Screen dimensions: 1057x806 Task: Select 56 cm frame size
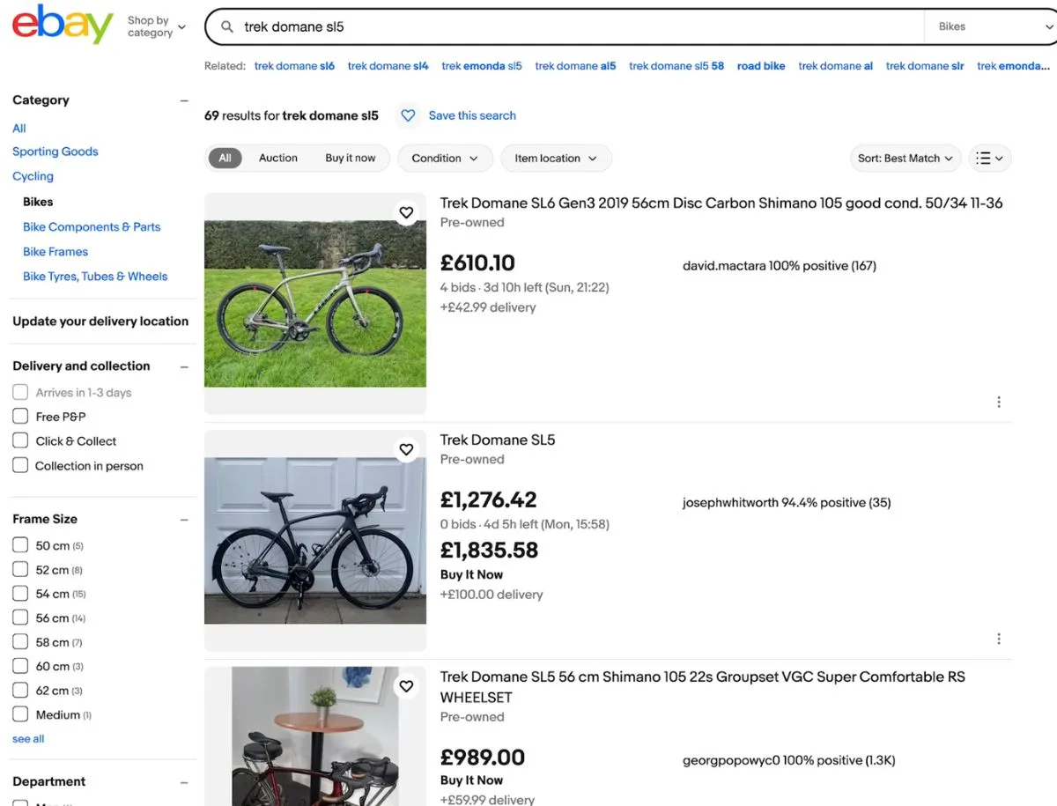click(x=20, y=618)
